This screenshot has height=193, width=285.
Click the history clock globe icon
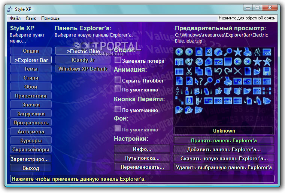tap(199, 62)
